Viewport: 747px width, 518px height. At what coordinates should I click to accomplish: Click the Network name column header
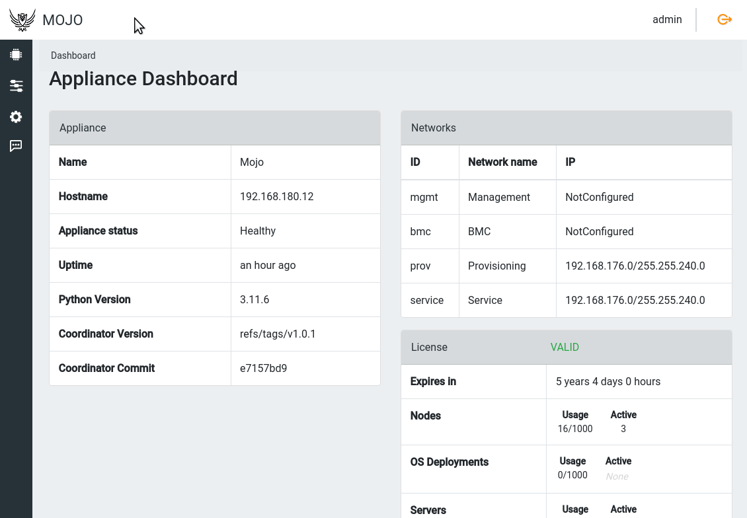point(502,163)
